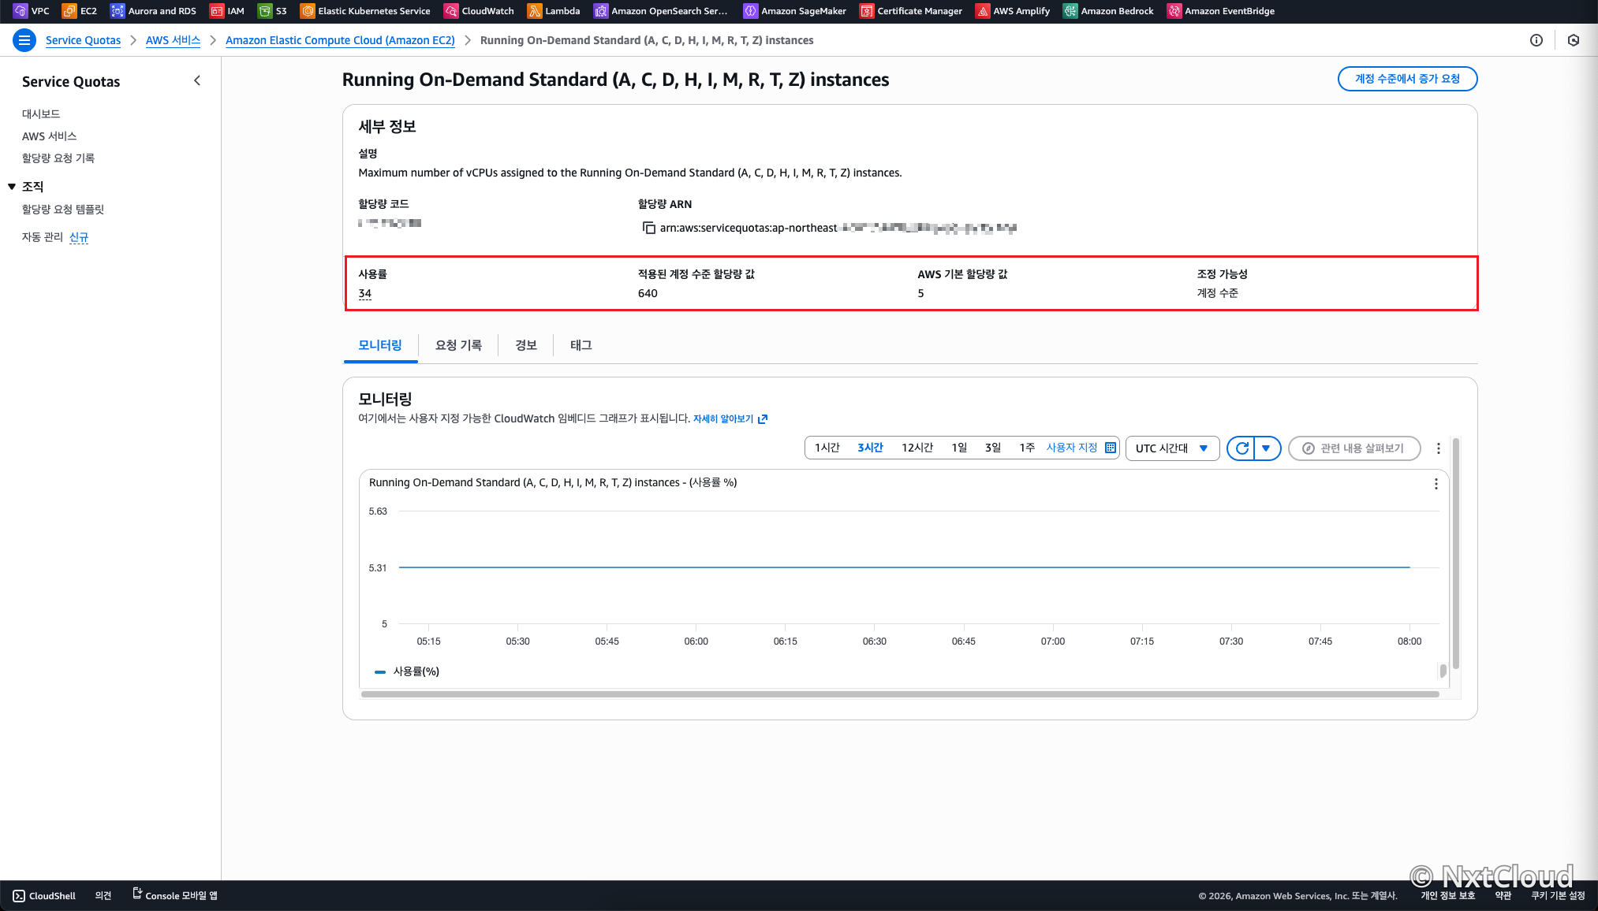This screenshot has width=1598, height=911.
Task: Go to Amazon EC2 breadcrumb
Action: [x=340, y=40]
